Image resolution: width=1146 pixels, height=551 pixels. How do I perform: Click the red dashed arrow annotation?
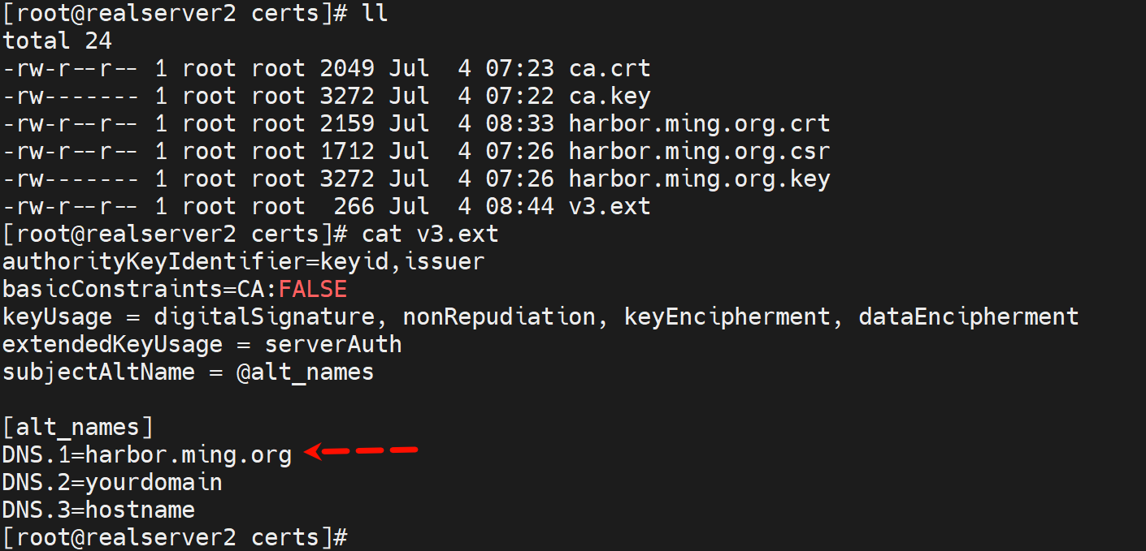[x=360, y=451]
